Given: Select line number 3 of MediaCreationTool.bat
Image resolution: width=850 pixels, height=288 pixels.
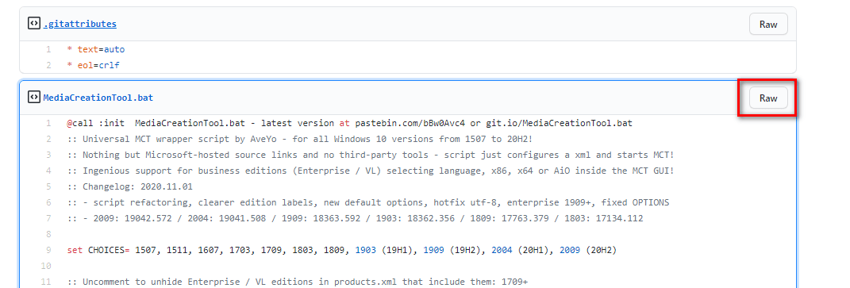Looking at the screenshot, I should [x=48, y=155].
